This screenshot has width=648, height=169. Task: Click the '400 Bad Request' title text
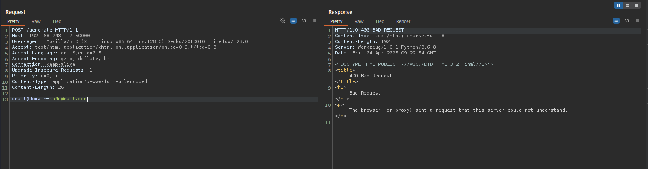(x=371, y=76)
